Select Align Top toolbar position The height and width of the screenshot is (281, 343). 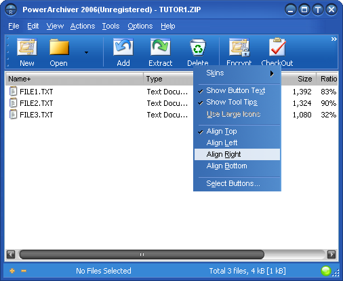click(237, 132)
